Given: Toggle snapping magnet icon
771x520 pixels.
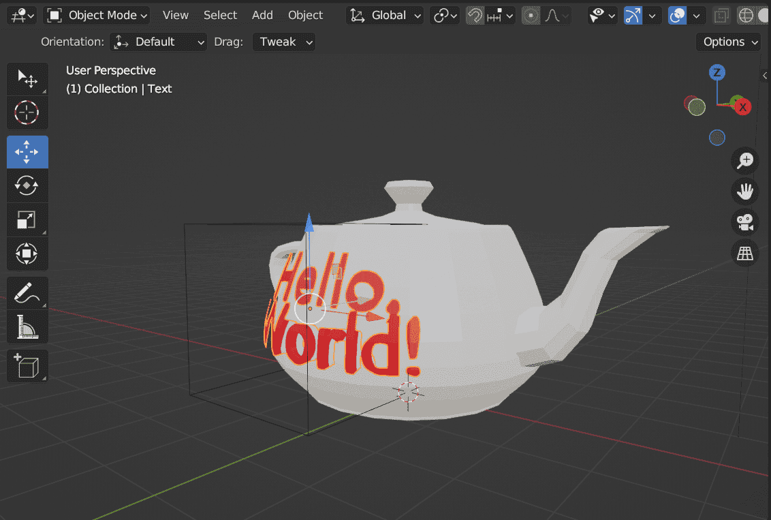Looking at the screenshot, I should coord(475,15).
